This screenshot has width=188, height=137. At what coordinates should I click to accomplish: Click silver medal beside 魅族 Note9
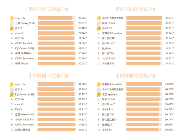(x=99, y=23)
